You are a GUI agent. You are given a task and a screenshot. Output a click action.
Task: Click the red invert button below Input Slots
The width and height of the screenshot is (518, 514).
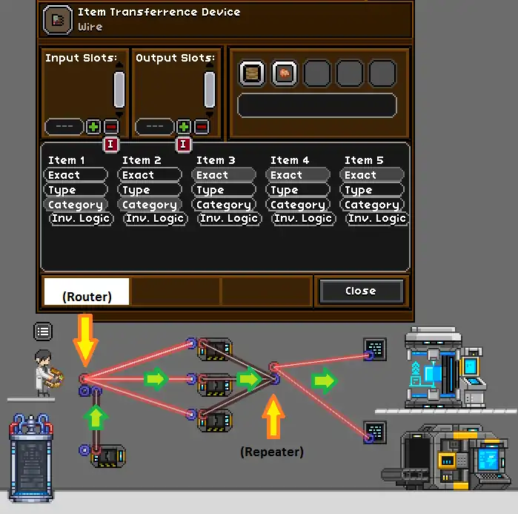[x=110, y=145]
